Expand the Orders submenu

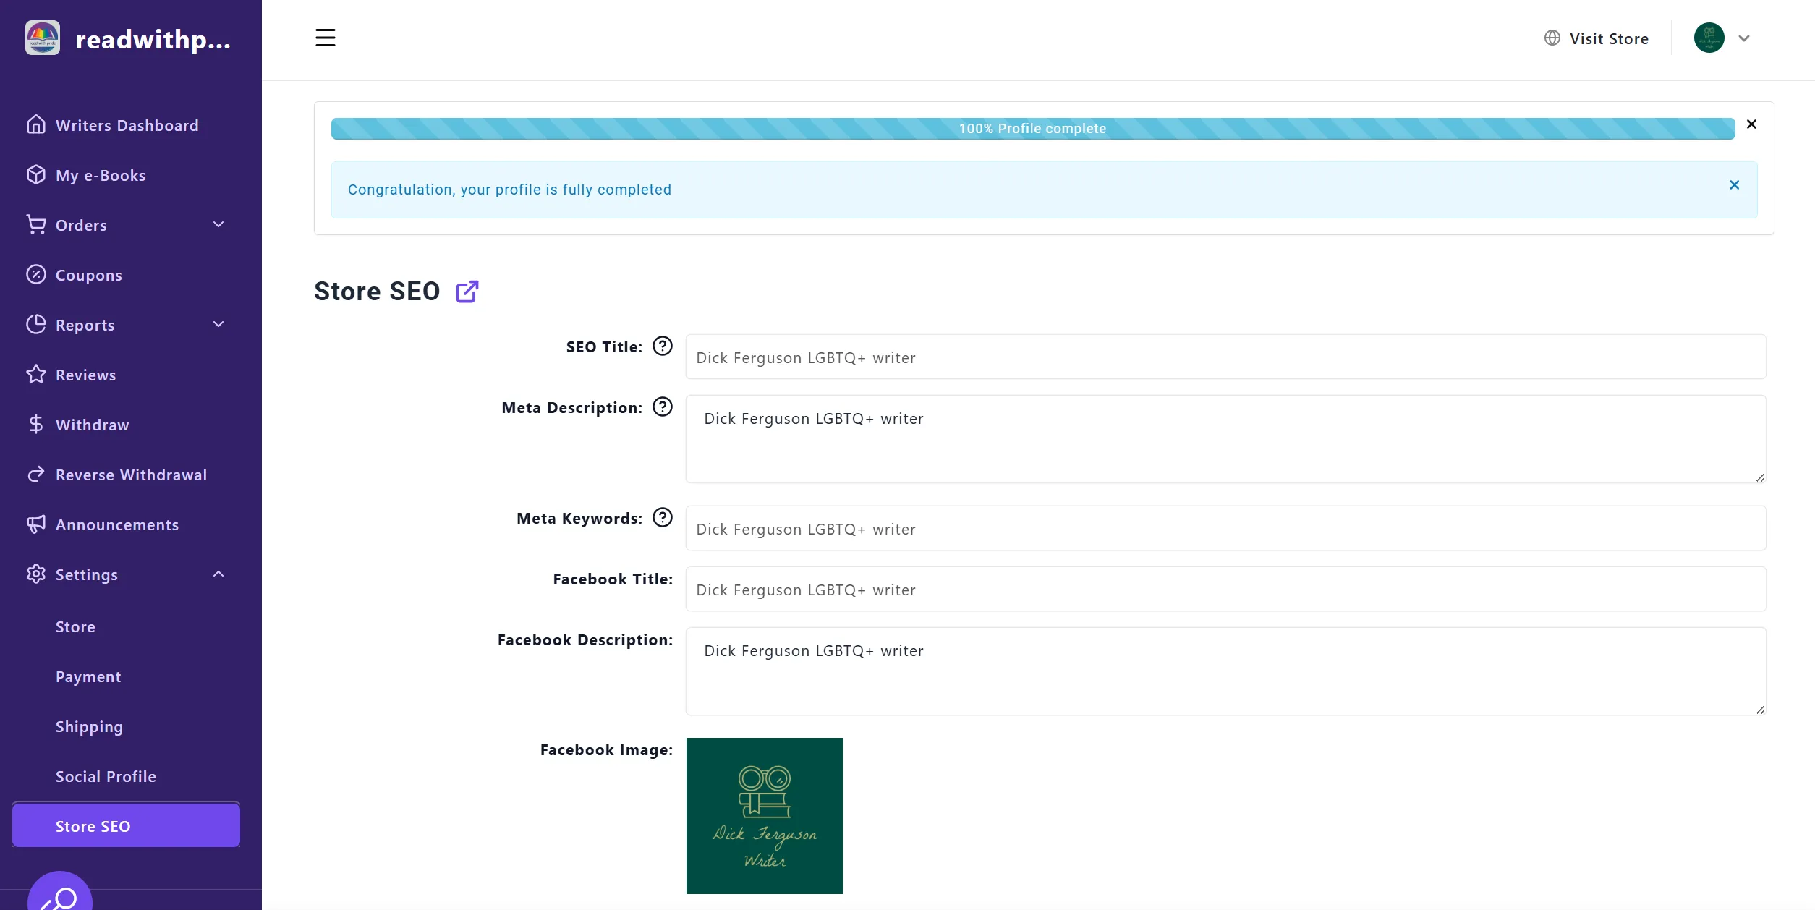coord(218,225)
